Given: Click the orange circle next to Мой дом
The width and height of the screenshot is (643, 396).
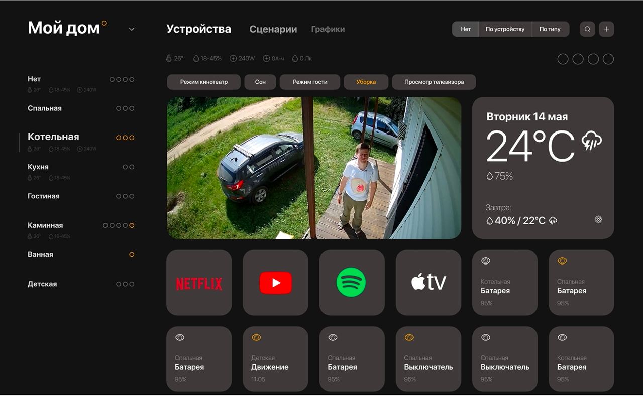Looking at the screenshot, I should tap(104, 23).
